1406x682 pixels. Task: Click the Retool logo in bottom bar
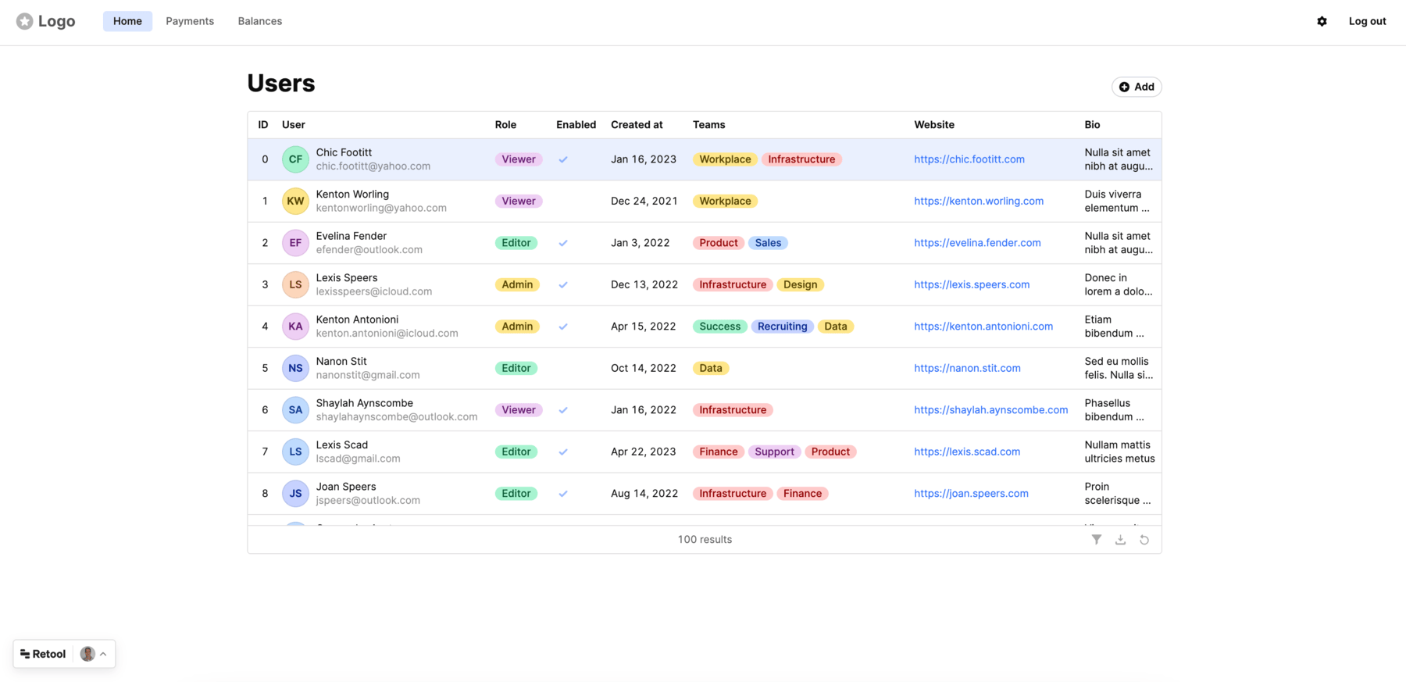click(43, 654)
